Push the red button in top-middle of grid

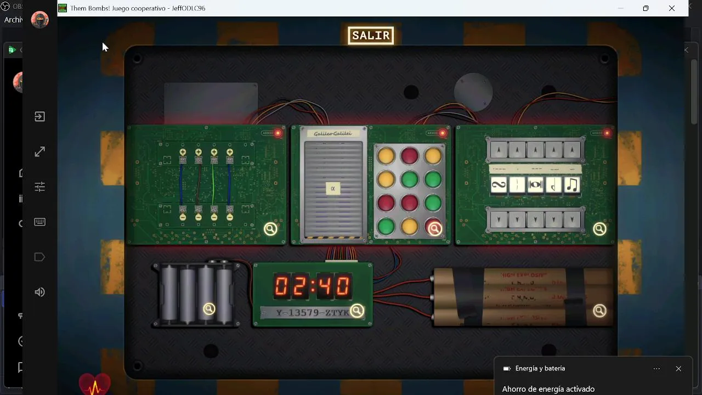pyautogui.click(x=410, y=155)
